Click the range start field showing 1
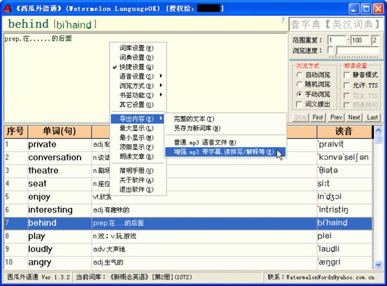 [x=337, y=40]
